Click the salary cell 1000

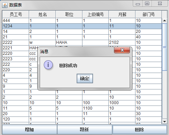(122, 103)
